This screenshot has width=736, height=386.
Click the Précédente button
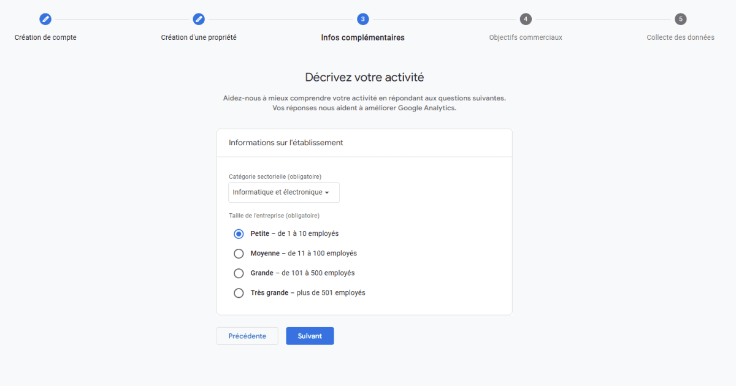[x=247, y=336]
